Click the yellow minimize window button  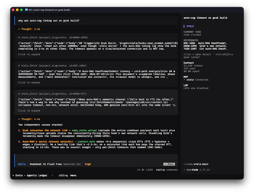(x=17, y=10)
